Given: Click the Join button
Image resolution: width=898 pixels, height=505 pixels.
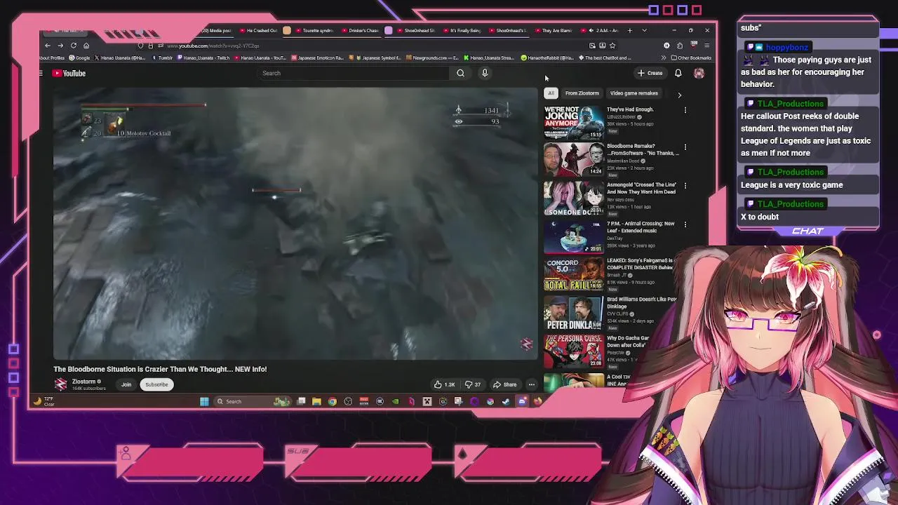Looking at the screenshot, I should tap(126, 384).
